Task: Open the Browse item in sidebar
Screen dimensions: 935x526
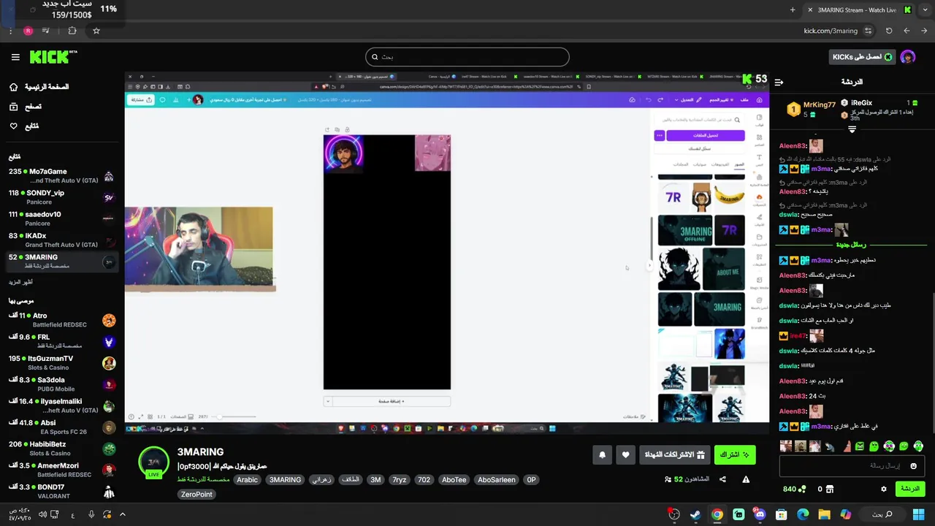Action: coord(26,107)
